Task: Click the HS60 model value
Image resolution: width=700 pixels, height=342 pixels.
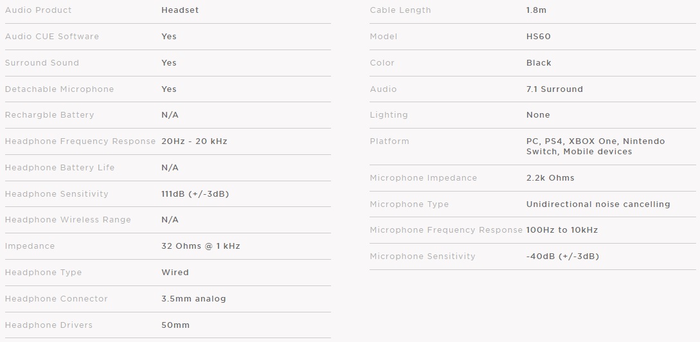Action: [539, 37]
